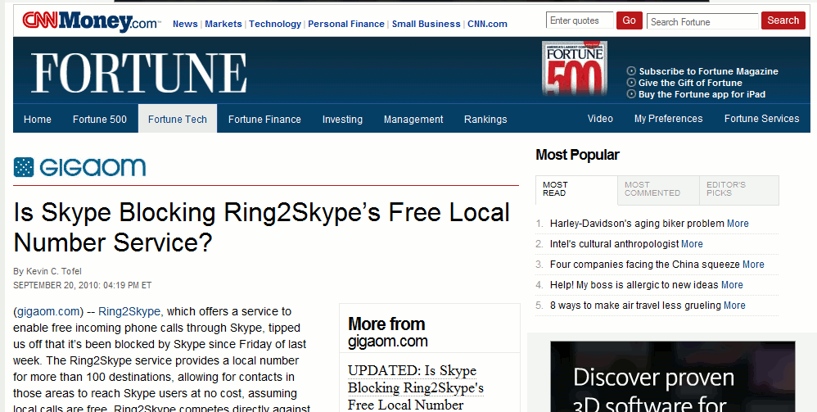Select the Most Read tab

(x=555, y=189)
